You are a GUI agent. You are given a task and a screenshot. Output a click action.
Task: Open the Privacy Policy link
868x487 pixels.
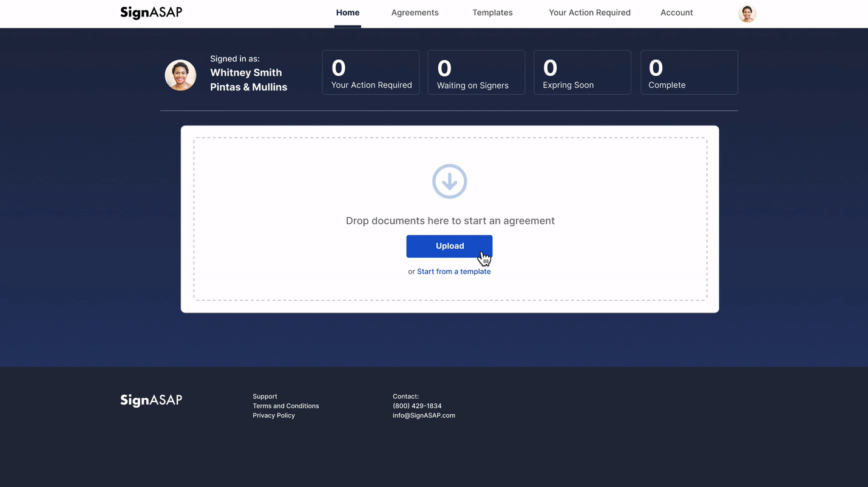pos(274,416)
